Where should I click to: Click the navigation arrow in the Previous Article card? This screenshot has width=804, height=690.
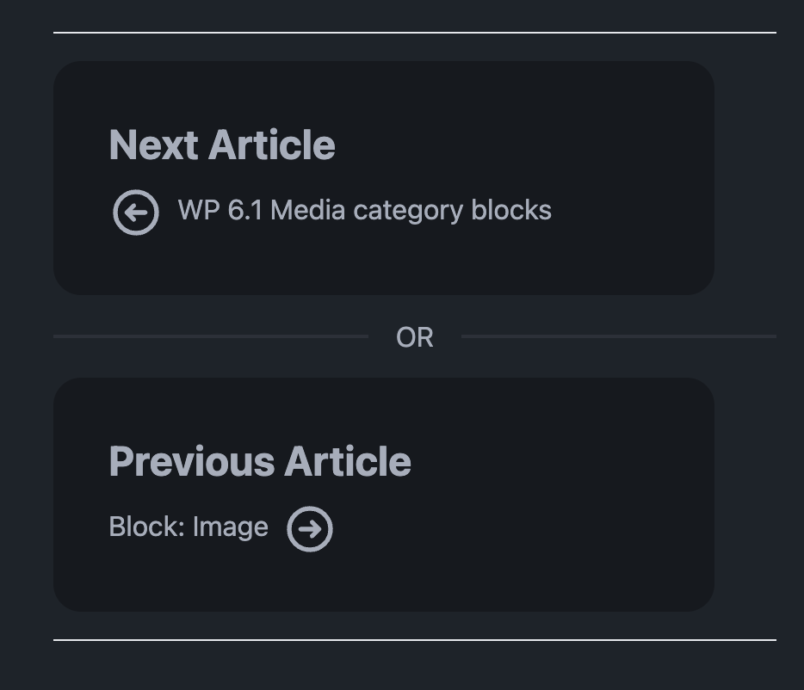(x=311, y=528)
